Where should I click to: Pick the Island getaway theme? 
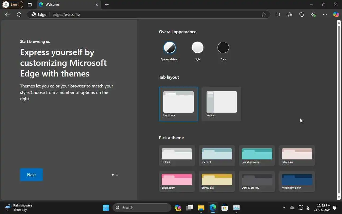pos(257,156)
